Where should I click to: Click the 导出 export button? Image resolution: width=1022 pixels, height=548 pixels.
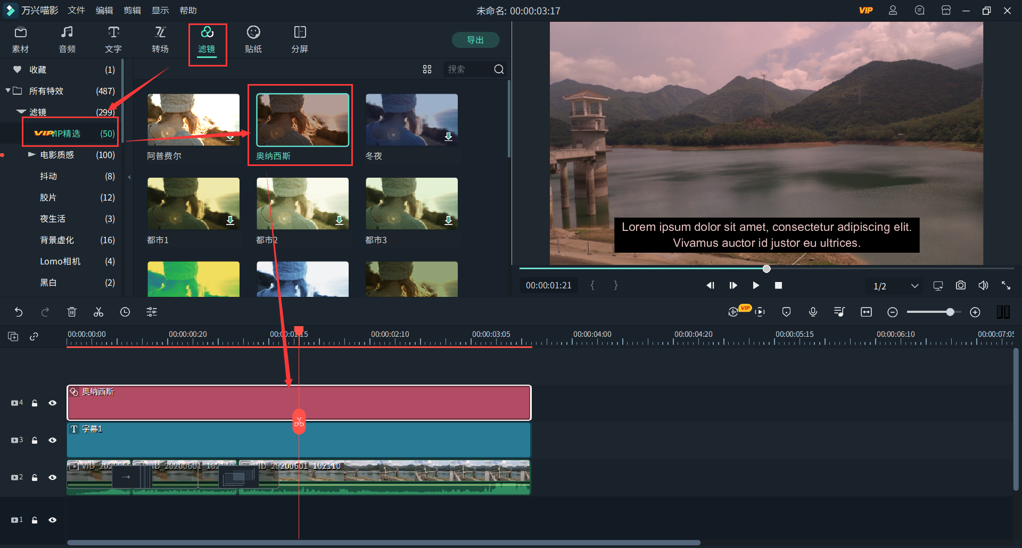pos(475,40)
